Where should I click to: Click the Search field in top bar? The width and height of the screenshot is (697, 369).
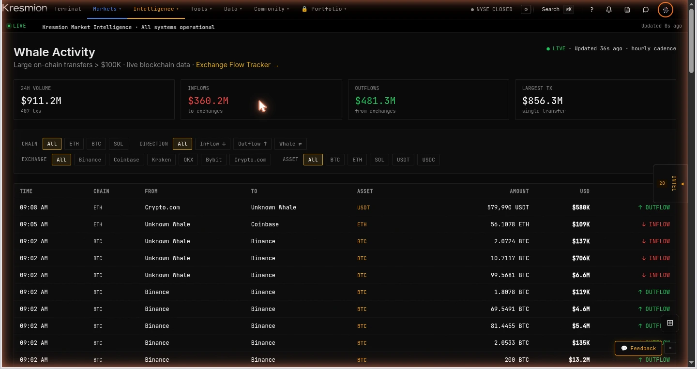557,9
